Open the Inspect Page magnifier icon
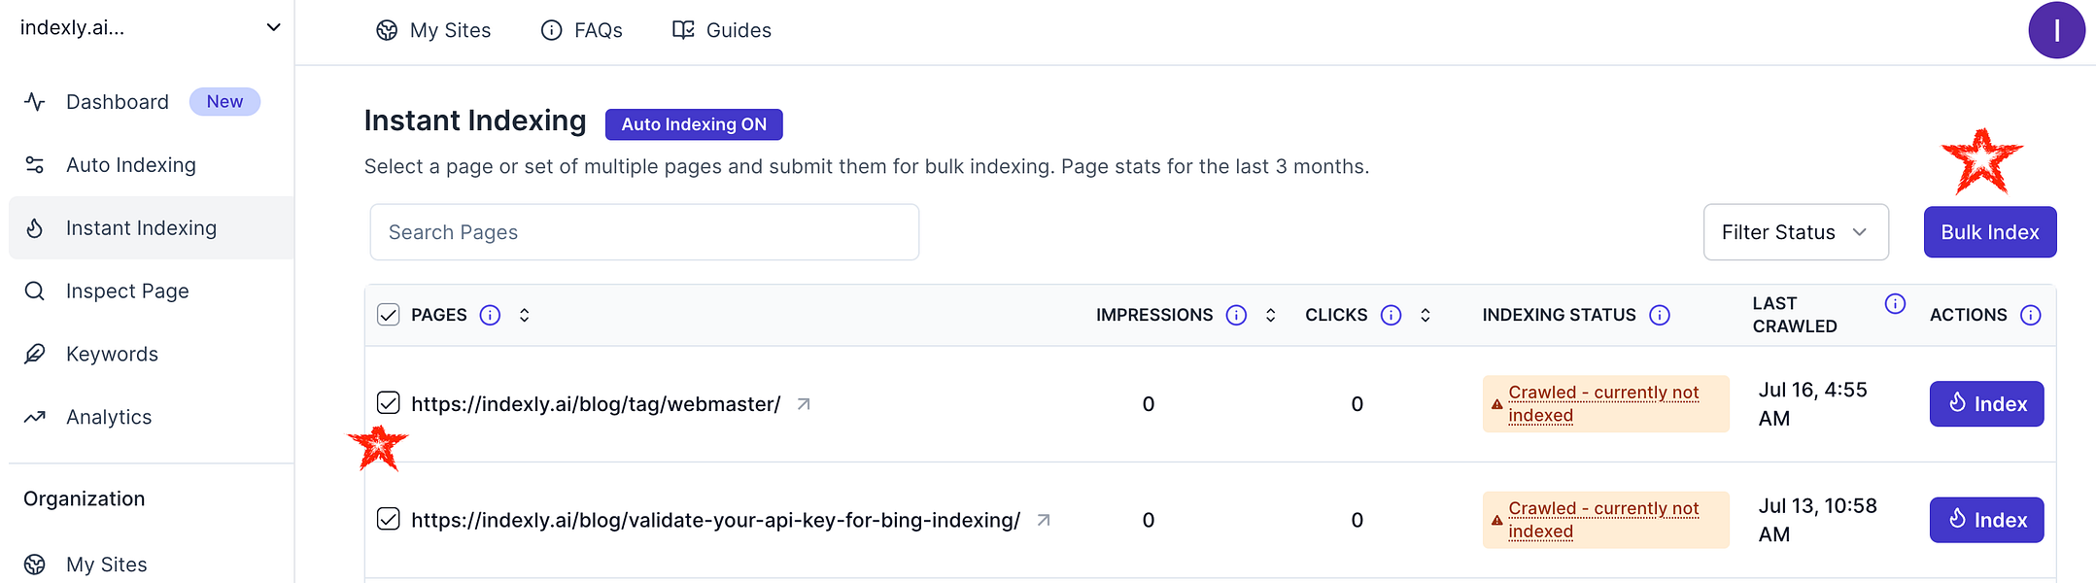This screenshot has width=2096, height=583. click(35, 291)
